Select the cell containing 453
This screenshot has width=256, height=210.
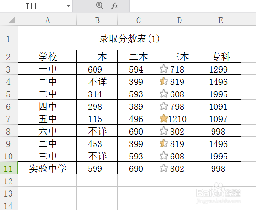[x=97, y=143]
